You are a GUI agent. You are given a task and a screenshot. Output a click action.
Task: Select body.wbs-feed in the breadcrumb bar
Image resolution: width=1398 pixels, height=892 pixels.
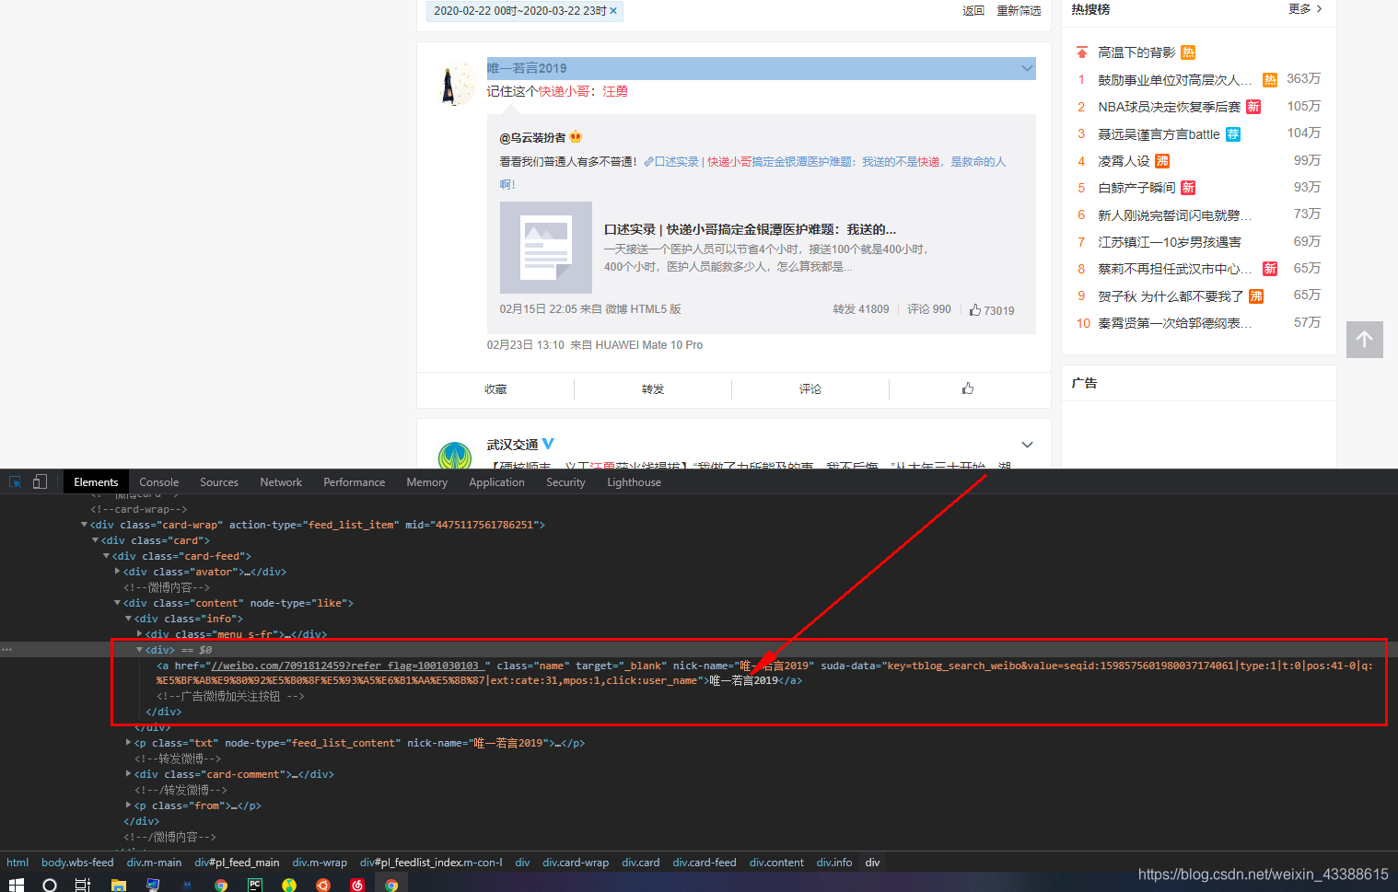77,863
